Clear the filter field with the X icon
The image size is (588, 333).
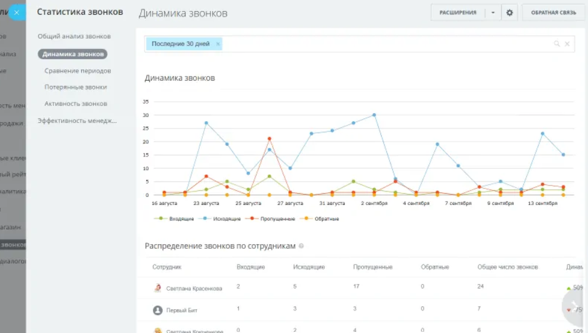567,44
